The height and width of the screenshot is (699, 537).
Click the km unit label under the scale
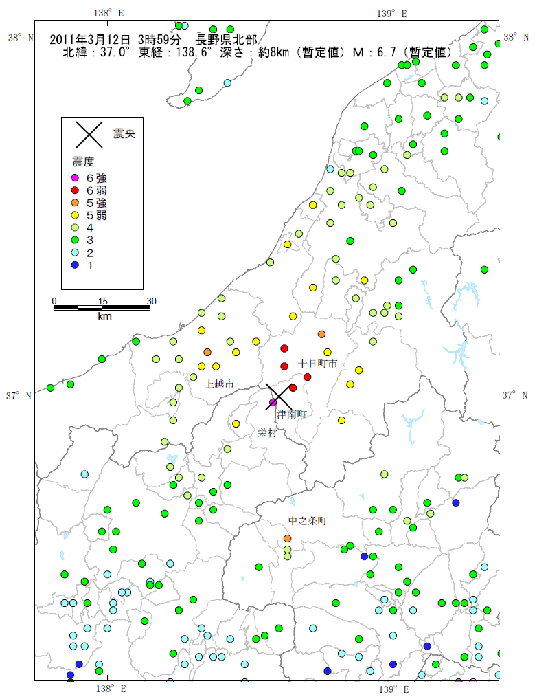coord(104,317)
